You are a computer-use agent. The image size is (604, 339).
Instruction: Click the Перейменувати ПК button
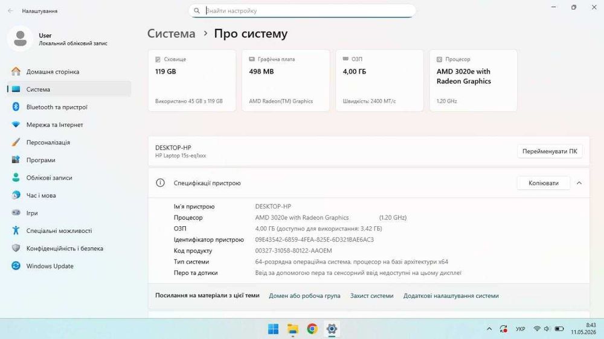[x=550, y=151]
